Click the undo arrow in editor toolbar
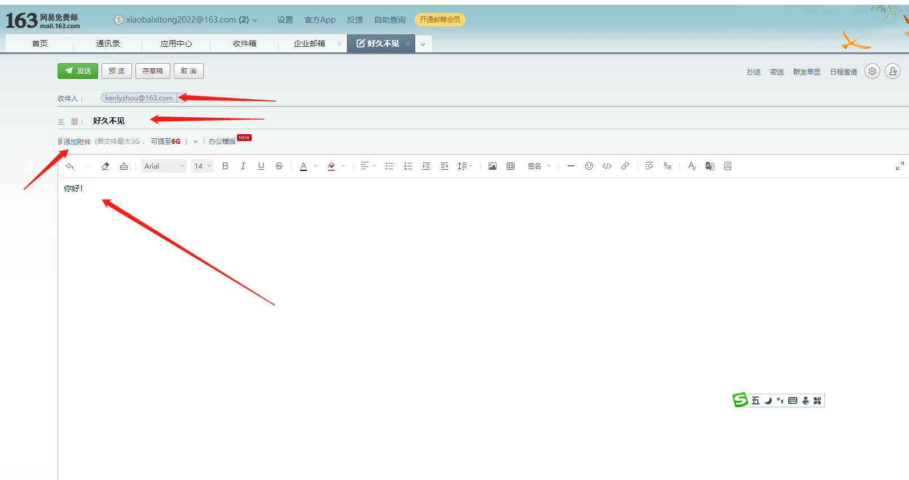 tap(69, 166)
